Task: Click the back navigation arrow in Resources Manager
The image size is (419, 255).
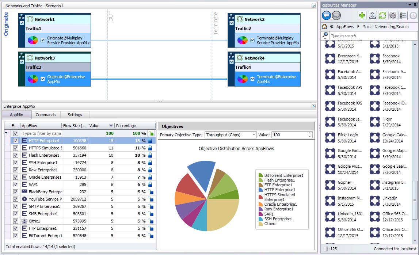Action: pyautogui.click(x=326, y=15)
